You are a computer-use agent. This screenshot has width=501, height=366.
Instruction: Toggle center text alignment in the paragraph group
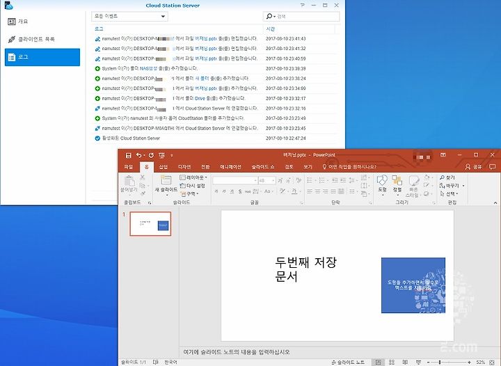pos(317,191)
